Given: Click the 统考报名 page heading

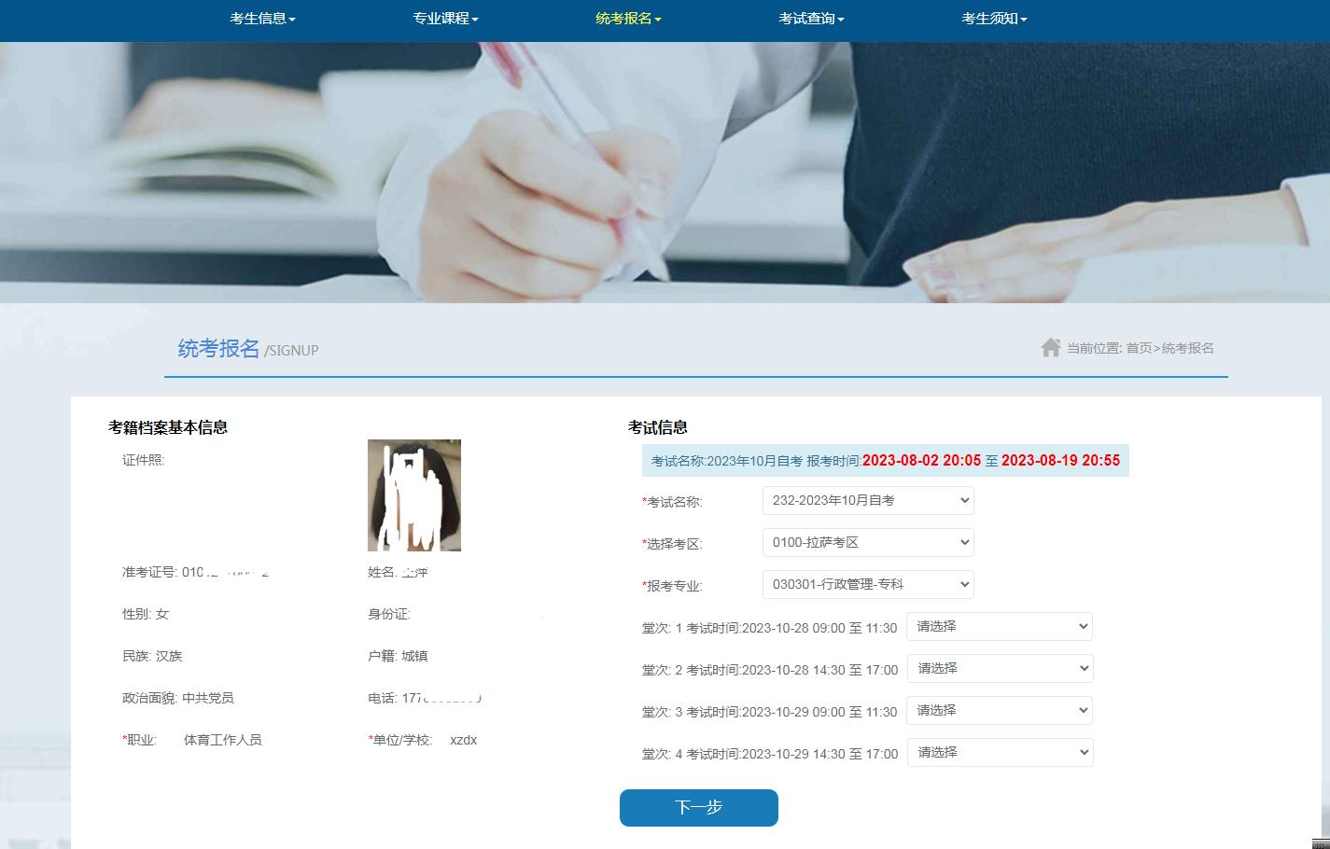Looking at the screenshot, I should [x=218, y=349].
